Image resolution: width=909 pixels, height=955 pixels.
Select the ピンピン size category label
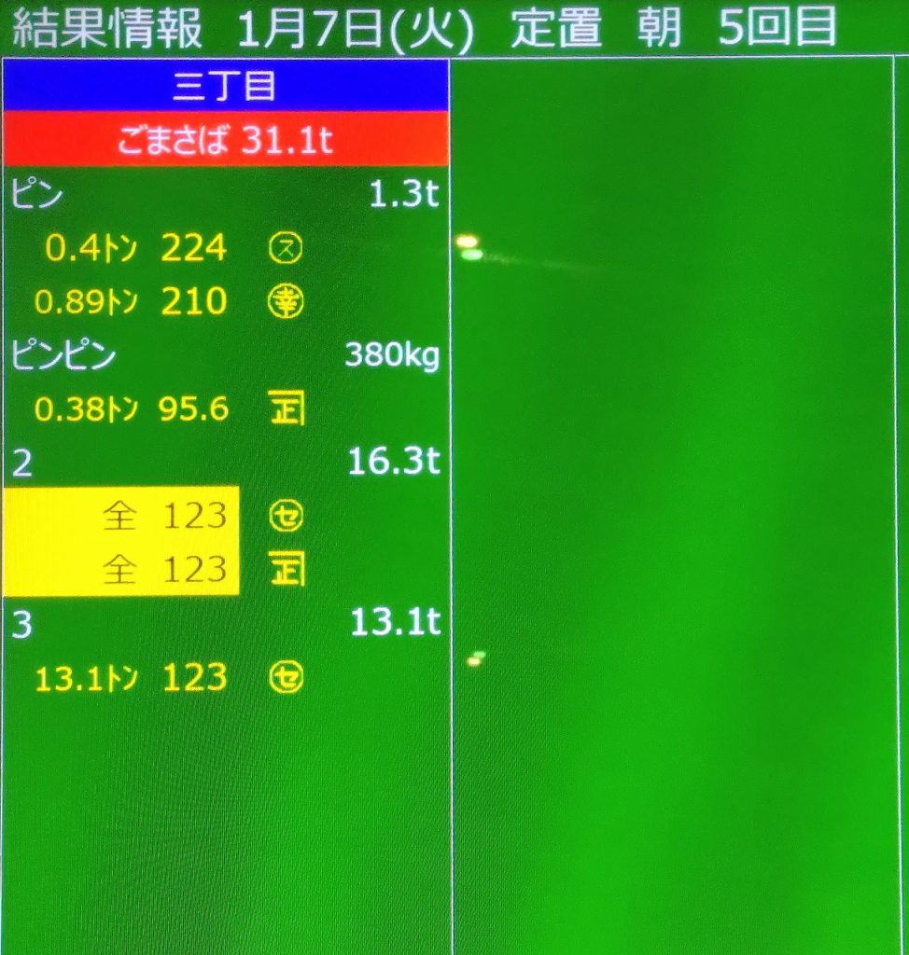coord(63,356)
